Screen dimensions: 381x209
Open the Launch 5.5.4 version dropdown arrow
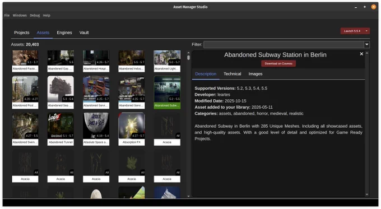tap(366, 31)
